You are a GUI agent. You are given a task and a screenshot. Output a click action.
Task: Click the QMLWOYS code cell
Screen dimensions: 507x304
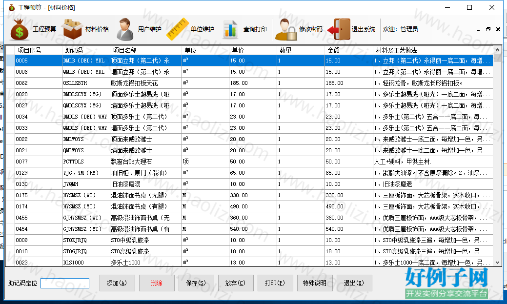[86, 150]
